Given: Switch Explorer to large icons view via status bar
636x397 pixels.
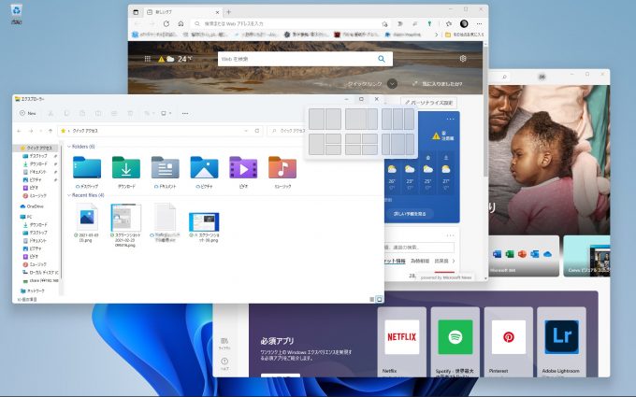Looking at the screenshot, I should 379,299.
